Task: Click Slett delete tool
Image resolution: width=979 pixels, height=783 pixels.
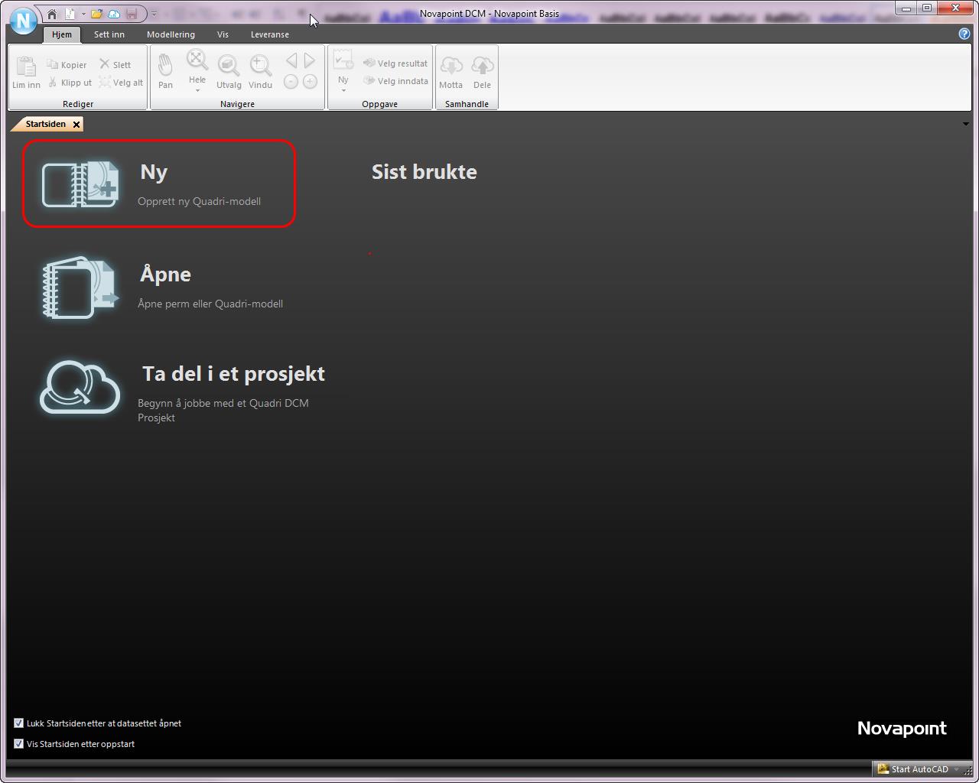Action: [x=115, y=65]
